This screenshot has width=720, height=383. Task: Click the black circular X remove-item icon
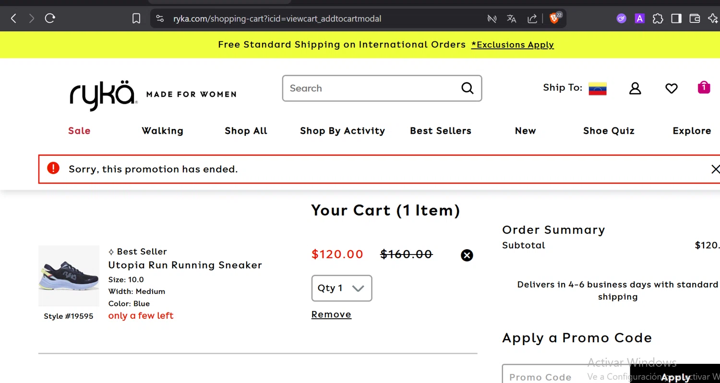pos(467,255)
